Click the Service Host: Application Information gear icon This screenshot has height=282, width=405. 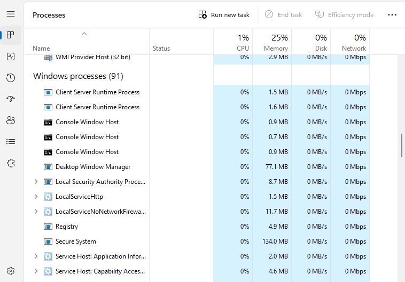[48, 256]
